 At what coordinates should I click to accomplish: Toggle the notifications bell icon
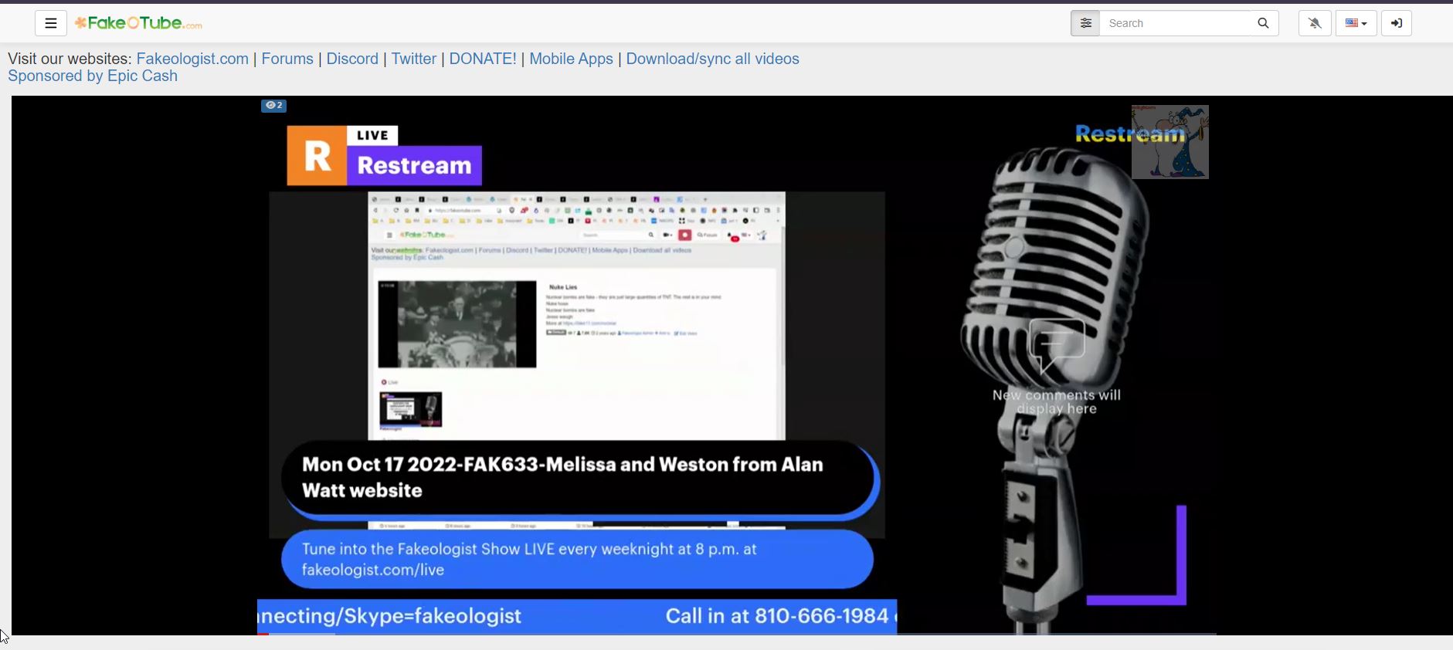click(x=1315, y=23)
